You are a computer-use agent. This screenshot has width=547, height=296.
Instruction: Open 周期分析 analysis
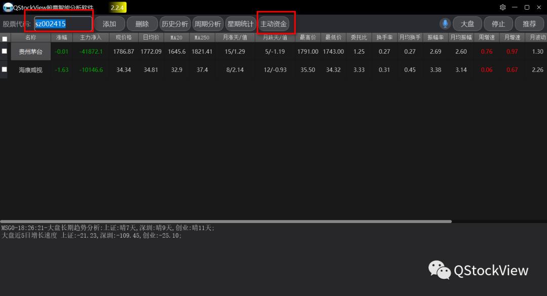[208, 24]
